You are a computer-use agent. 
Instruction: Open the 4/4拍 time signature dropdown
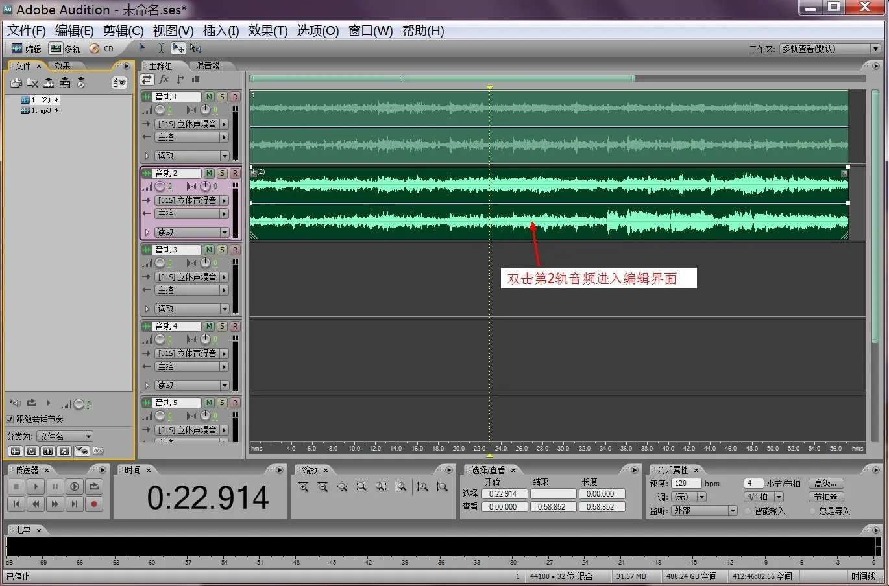(x=764, y=497)
